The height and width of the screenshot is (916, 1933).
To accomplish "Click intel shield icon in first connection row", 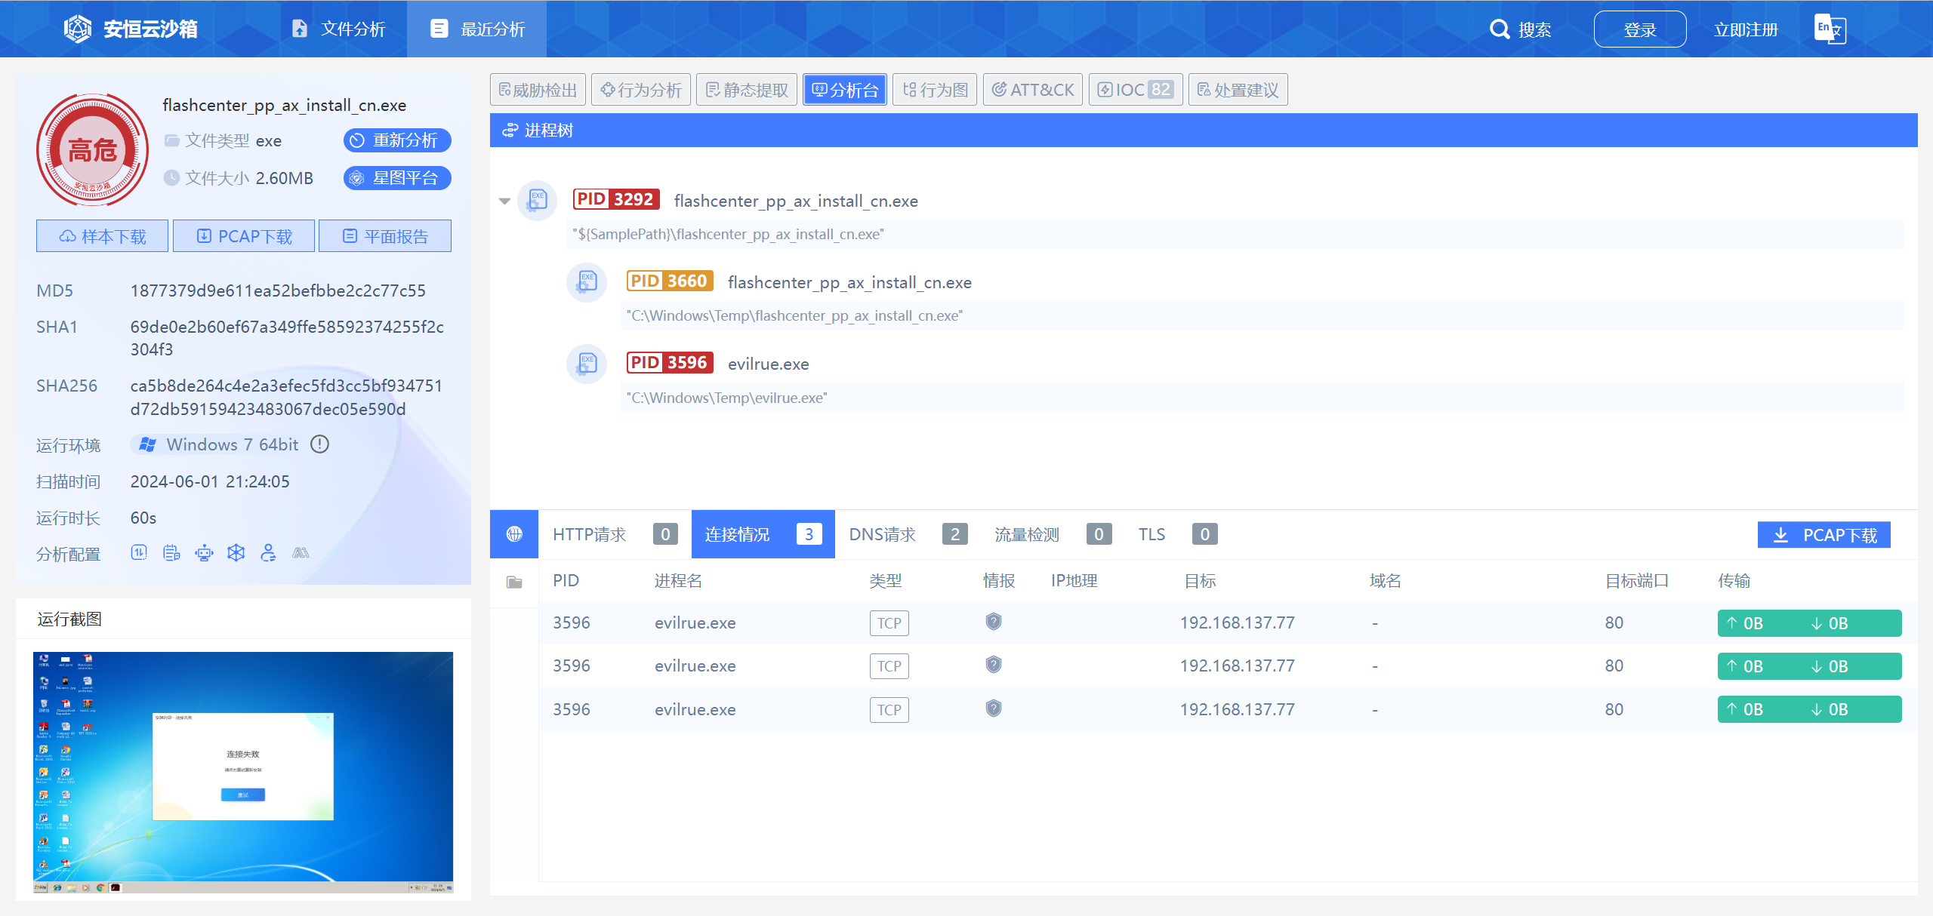I will 994,622.
